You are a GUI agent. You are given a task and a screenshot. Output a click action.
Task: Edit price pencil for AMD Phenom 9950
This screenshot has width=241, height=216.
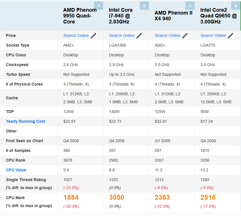pyautogui.click(x=93, y=36)
